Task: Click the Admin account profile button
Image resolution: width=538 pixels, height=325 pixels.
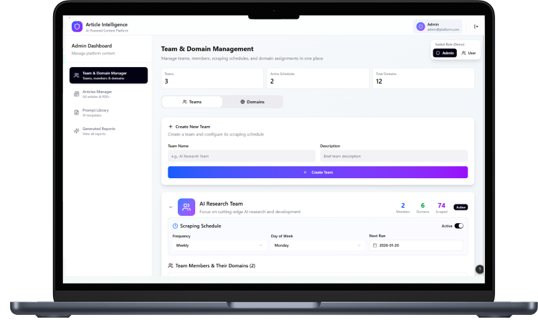Action: pos(437,26)
